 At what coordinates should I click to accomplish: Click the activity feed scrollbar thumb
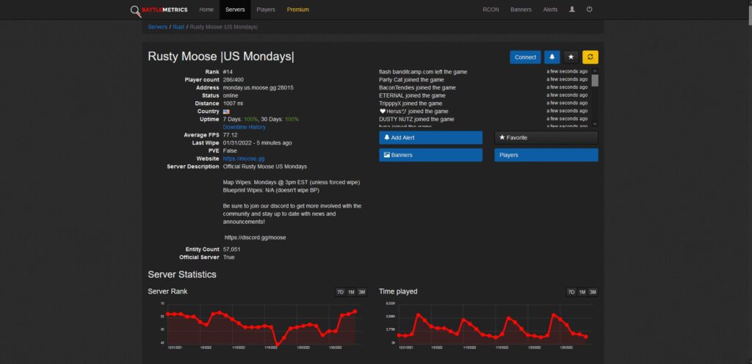tap(595, 81)
